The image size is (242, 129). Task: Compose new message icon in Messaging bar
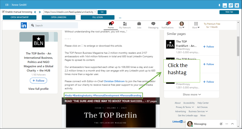221,124
